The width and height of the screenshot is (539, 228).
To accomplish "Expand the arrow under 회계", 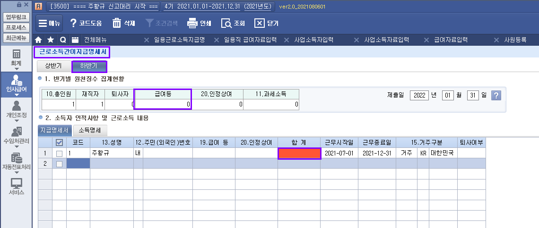I will 16,68.
